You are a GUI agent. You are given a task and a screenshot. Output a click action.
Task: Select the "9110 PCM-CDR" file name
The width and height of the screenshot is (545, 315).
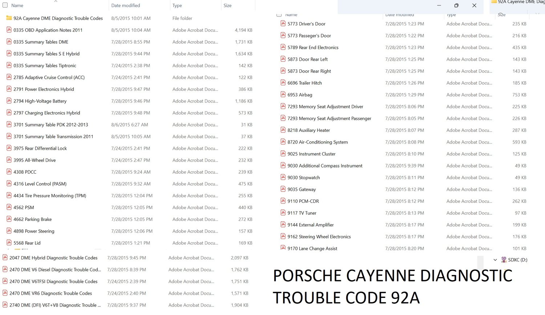[x=303, y=201]
